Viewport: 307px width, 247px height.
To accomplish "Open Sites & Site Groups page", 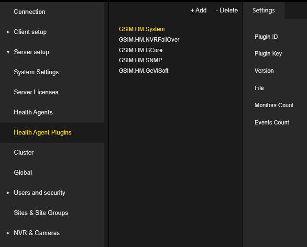I will [41, 213].
